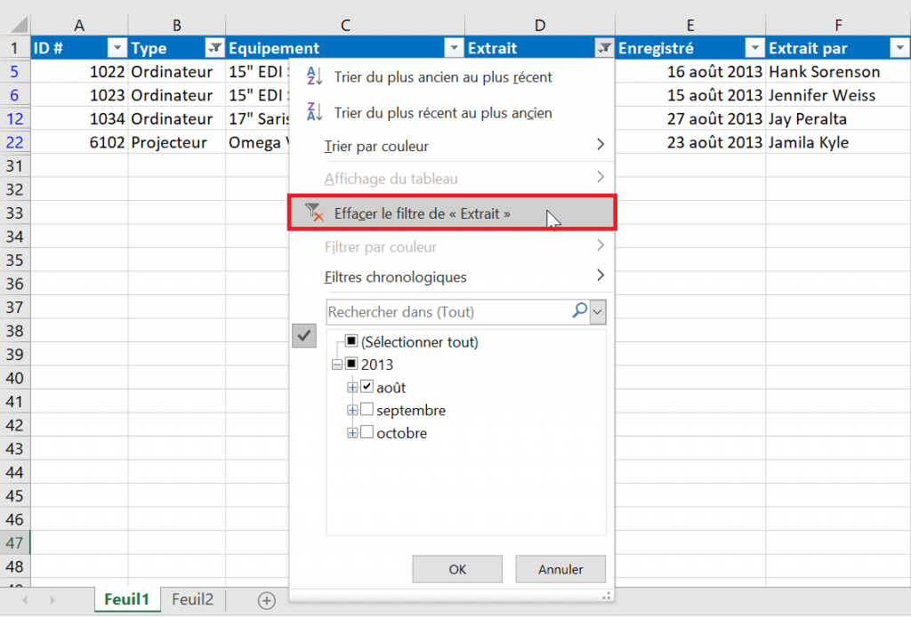Viewport: 911px width, 617px height.
Task: Click the sort ascending icon beside 'Trier du plus ancien'
Action: point(312,77)
